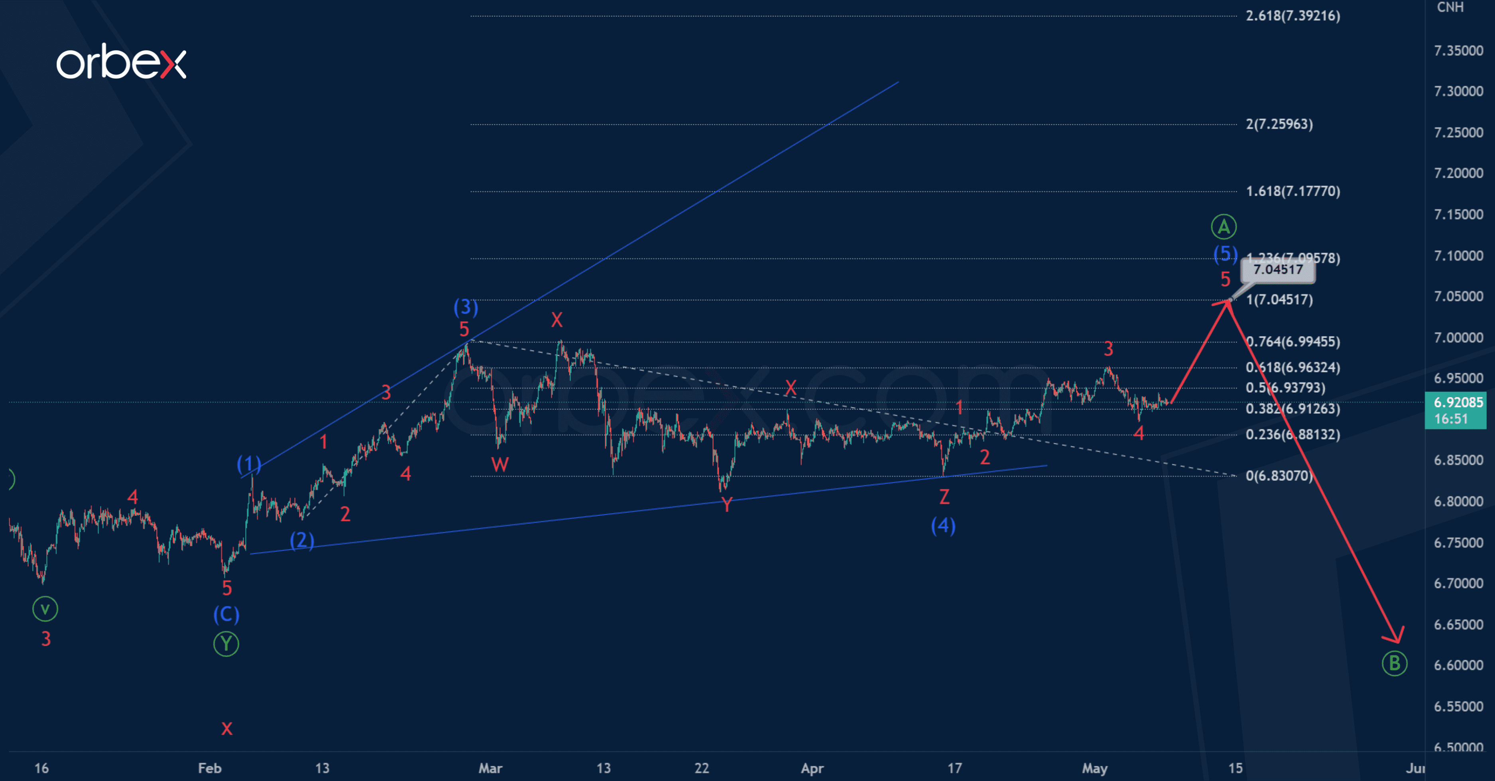The width and height of the screenshot is (1495, 781).
Task: Select the blue (1) wave label
Action: click(249, 464)
